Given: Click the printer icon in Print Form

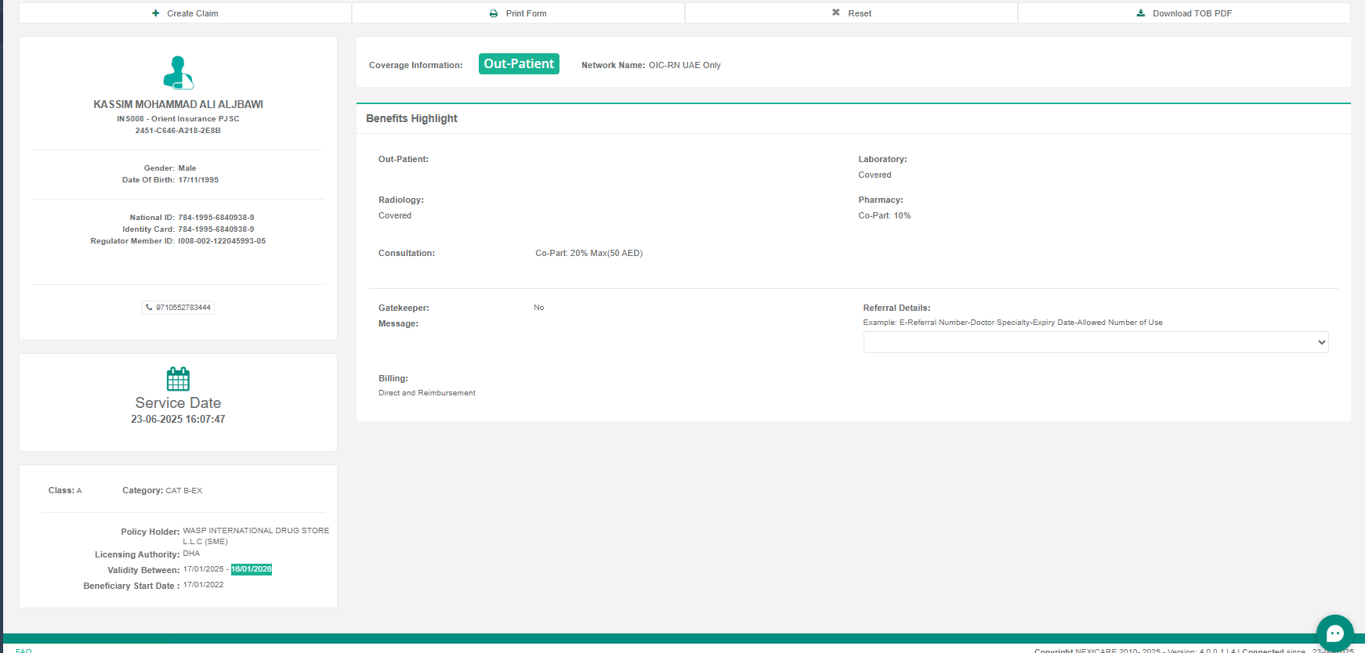Looking at the screenshot, I should pyautogui.click(x=494, y=13).
